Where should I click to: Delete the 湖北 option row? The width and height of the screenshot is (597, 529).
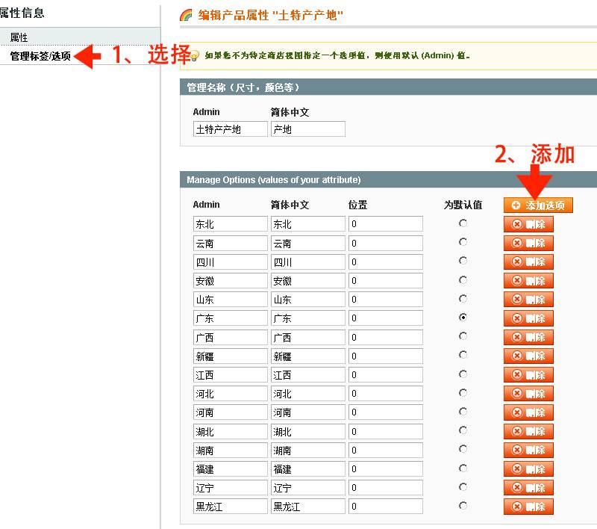click(528, 432)
